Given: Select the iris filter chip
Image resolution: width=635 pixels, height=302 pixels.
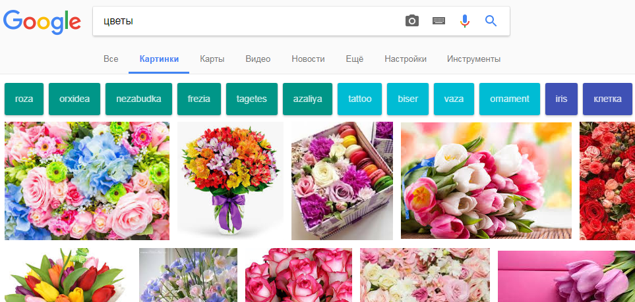Looking at the screenshot, I should tap(561, 99).
